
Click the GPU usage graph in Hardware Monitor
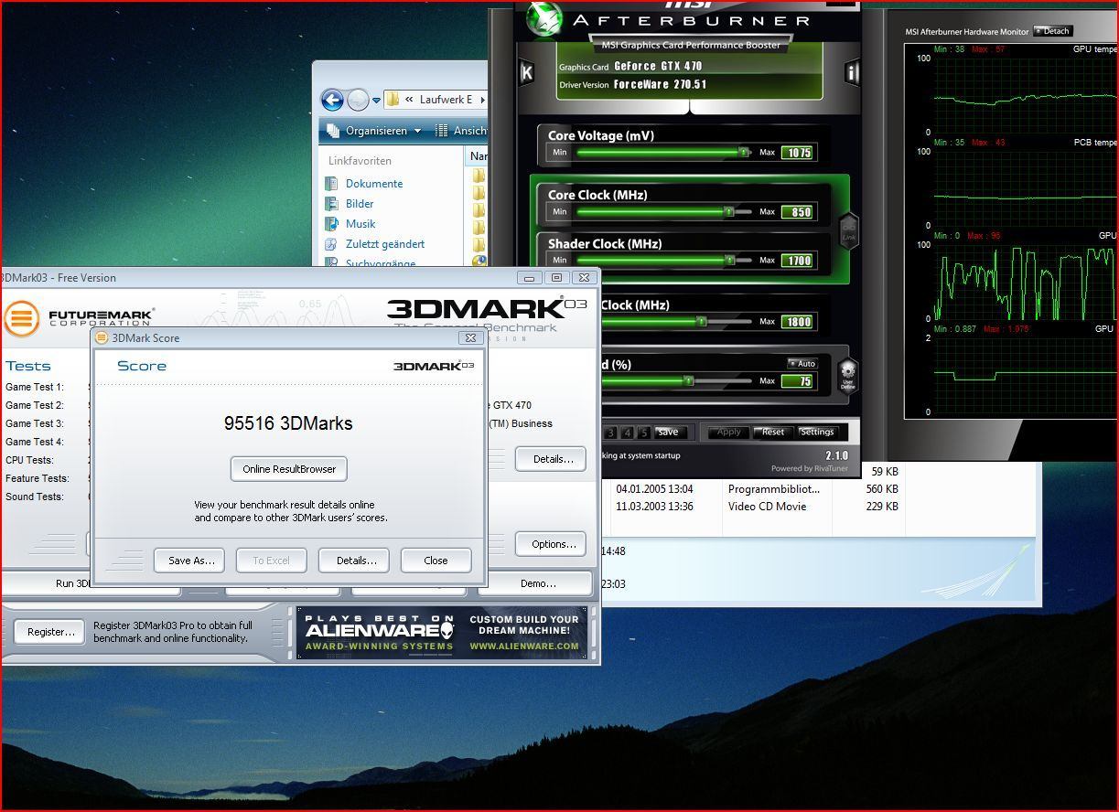pos(1025,282)
